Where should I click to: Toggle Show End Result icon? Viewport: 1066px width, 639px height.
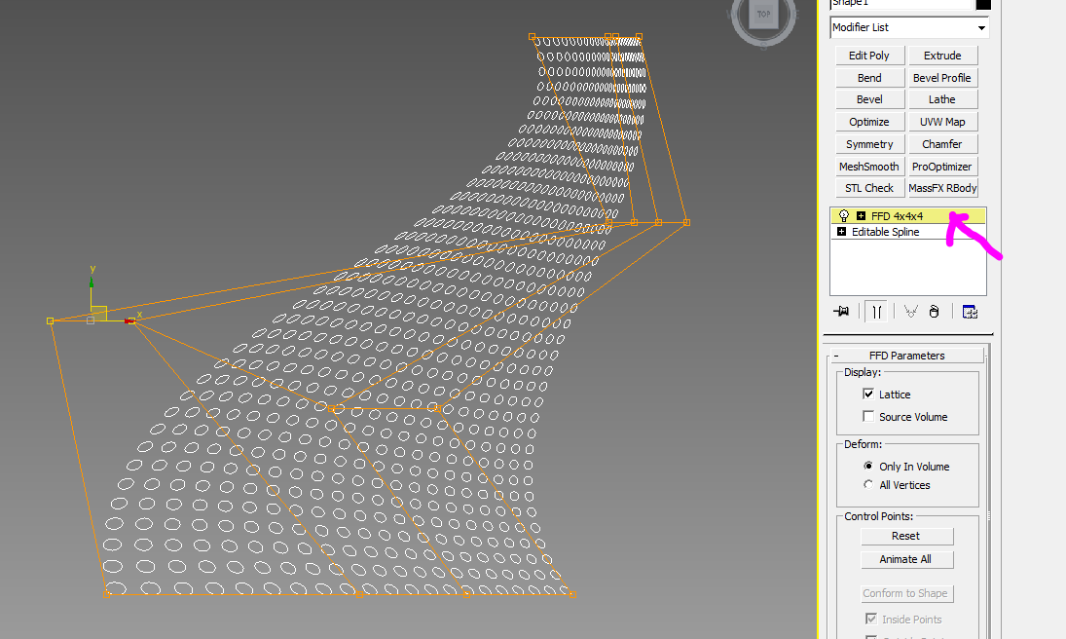(877, 312)
